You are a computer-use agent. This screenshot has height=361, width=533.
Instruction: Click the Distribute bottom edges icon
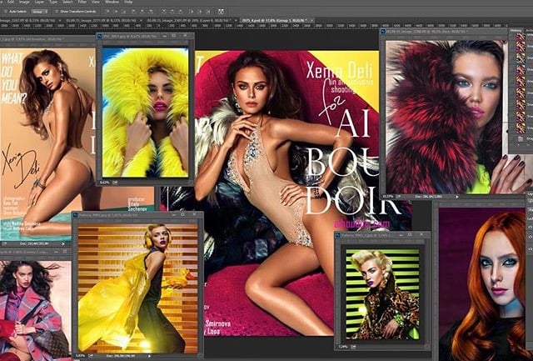[x=181, y=12]
